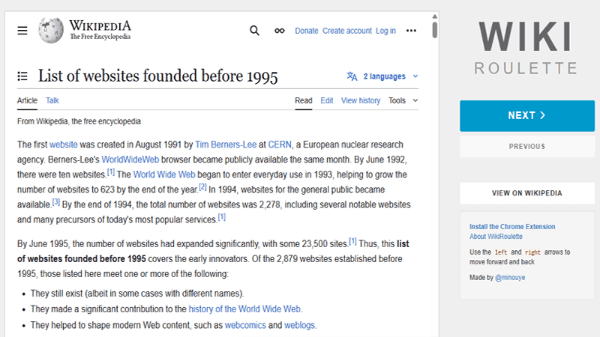The height and width of the screenshot is (337, 600).
Task: Open Wikipedia search with magnifier icon
Action: pos(254,31)
